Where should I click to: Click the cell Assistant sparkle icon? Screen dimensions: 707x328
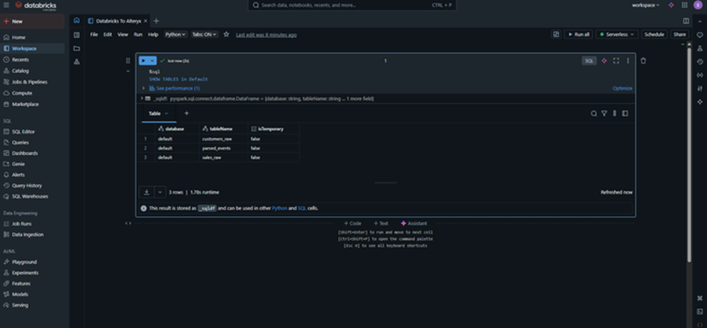[604, 61]
